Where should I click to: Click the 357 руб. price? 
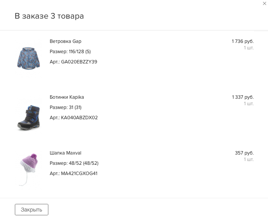[x=244, y=153]
